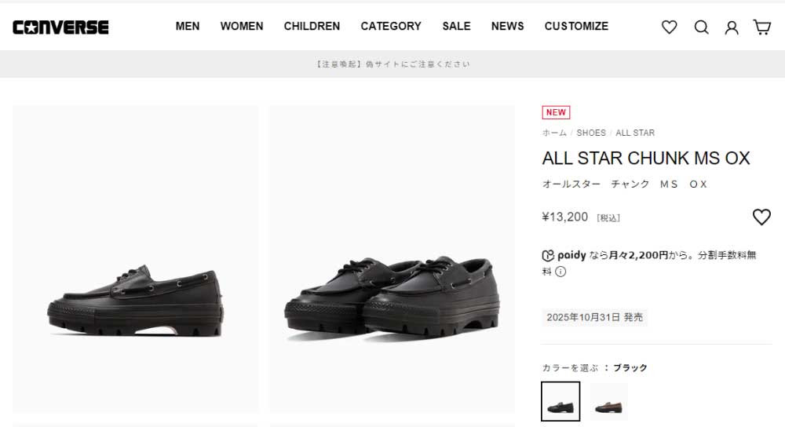The height and width of the screenshot is (427, 785).
Task: Click the SHOES breadcrumb link
Action: point(591,133)
